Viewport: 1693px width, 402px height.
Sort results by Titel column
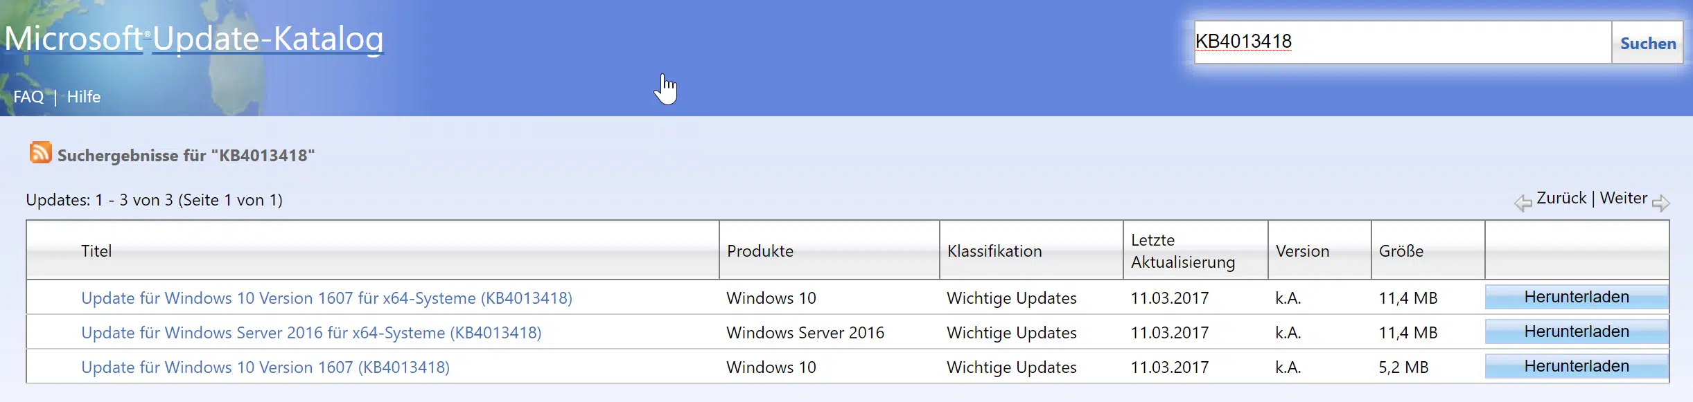(96, 251)
